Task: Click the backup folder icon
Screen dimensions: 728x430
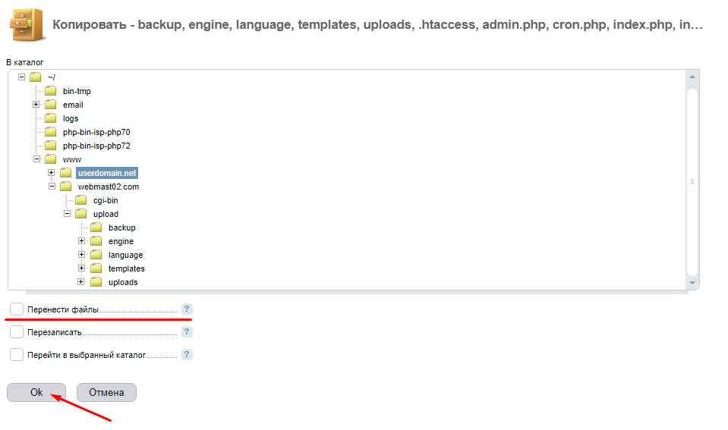Action: point(96,228)
